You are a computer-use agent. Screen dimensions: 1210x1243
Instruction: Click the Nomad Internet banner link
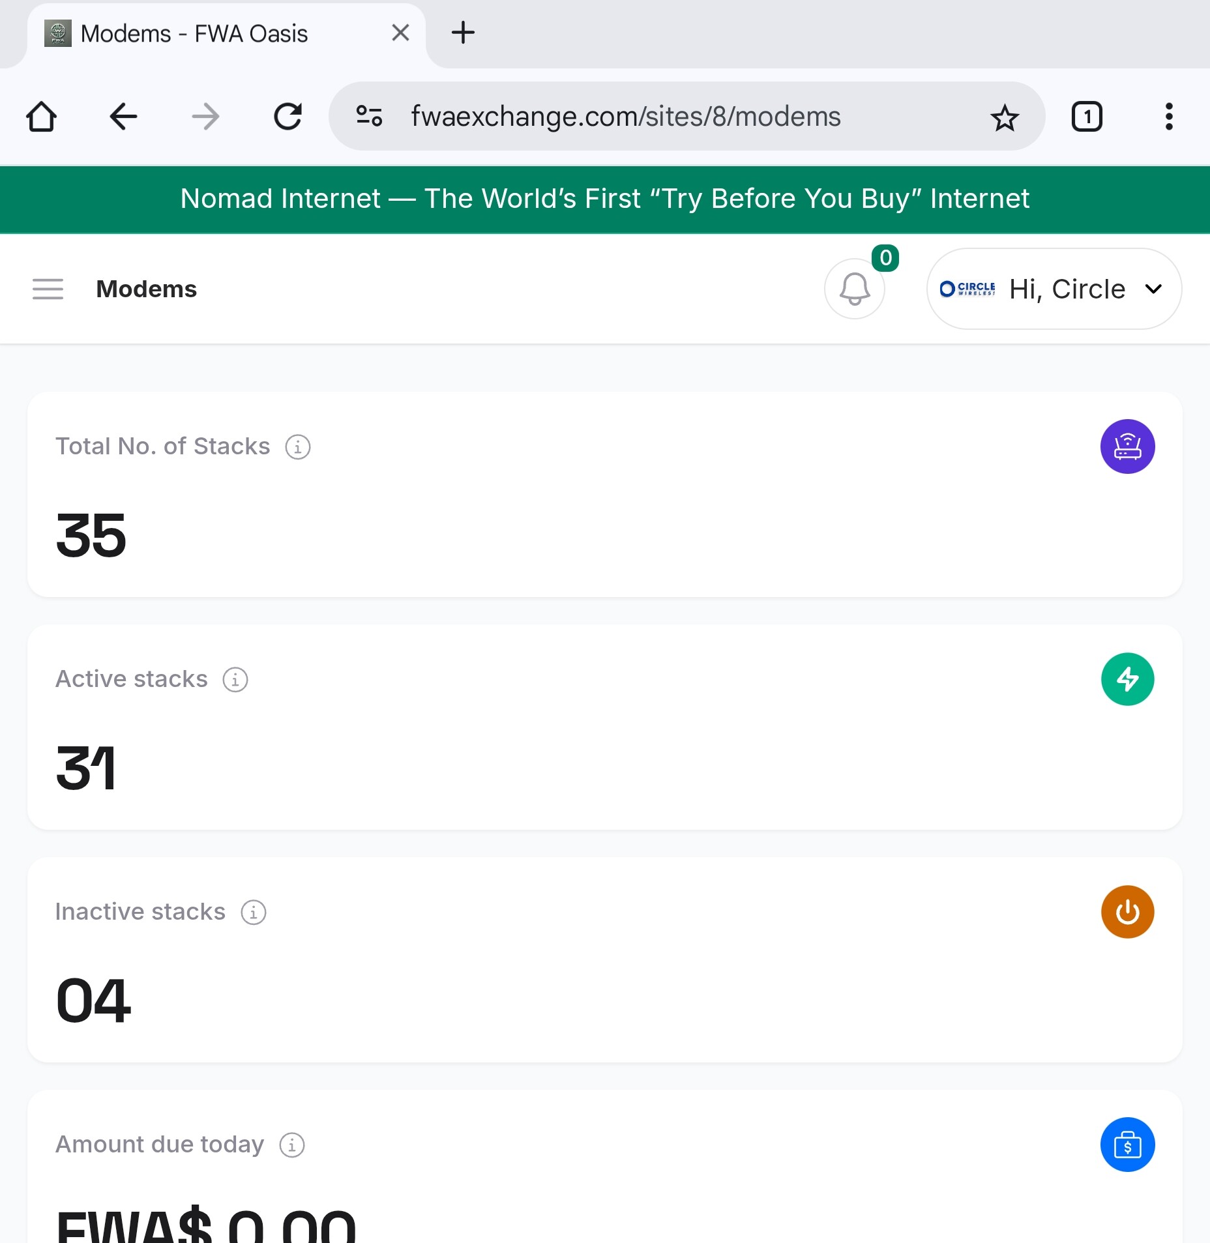[605, 199]
